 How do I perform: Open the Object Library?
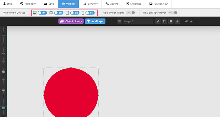pos(71,21)
